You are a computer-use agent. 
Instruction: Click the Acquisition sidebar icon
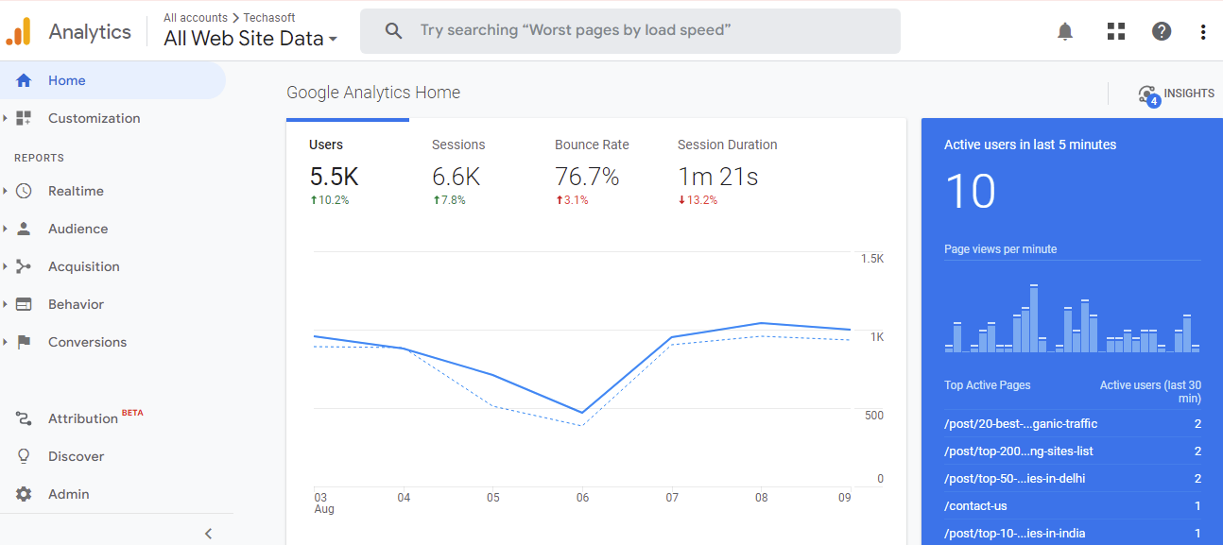click(x=22, y=266)
